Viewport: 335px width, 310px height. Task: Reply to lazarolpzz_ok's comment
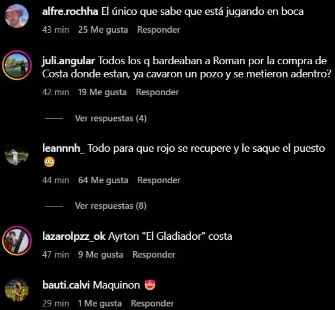154,255
